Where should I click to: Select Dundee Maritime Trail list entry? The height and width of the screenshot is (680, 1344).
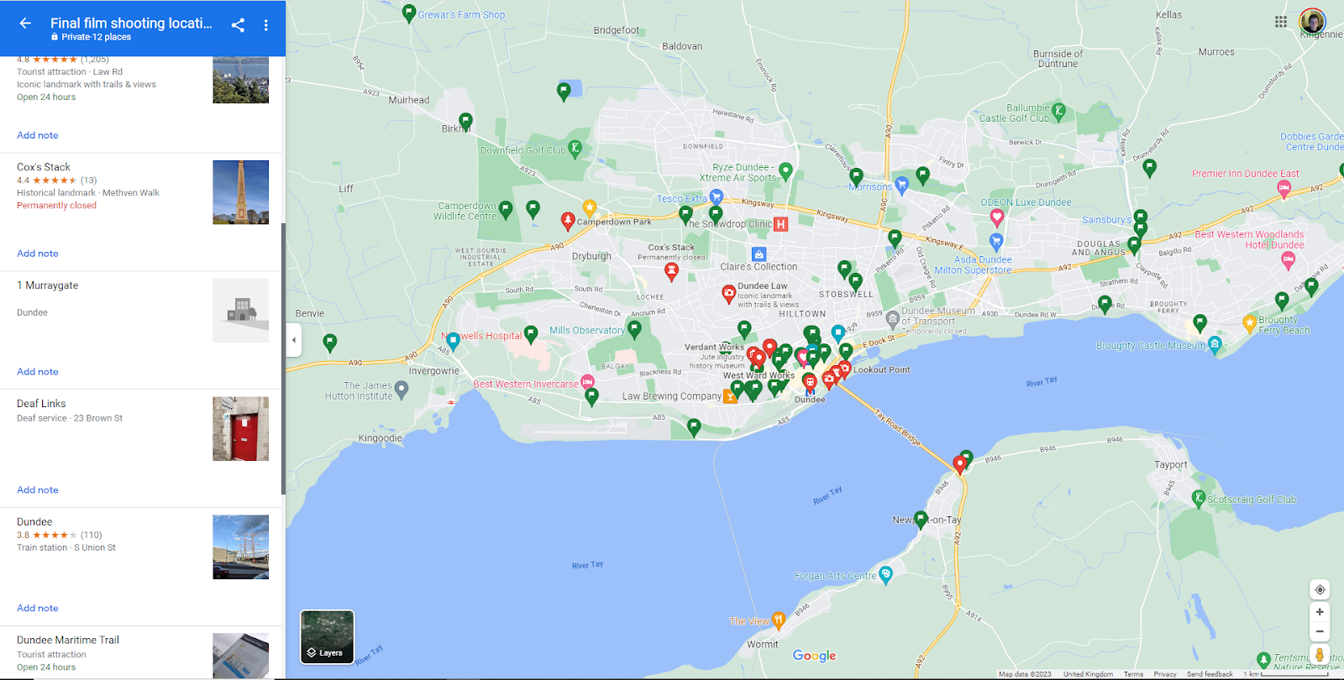(68, 640)
